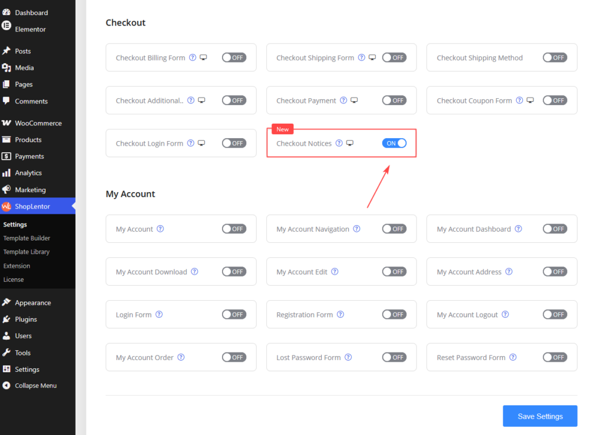Click the Analytics bar chart icon

coord(6,173)
